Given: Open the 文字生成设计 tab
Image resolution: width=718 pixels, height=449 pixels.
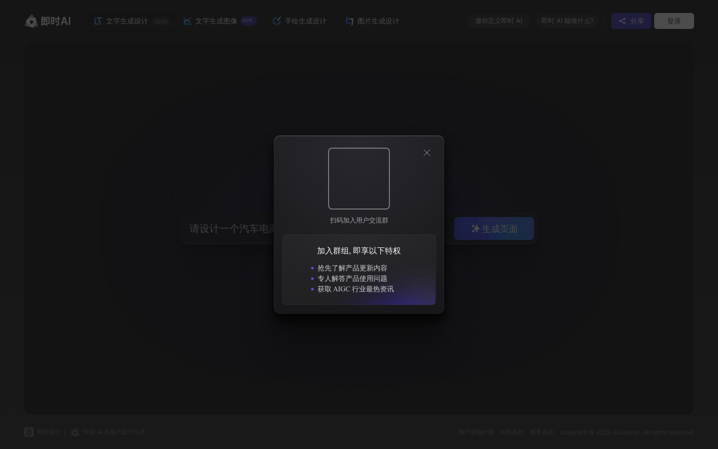Looking at the screenshot, I should pos(132,21).
